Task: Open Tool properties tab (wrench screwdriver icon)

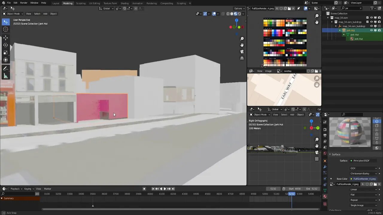Action: click(325, 122)
